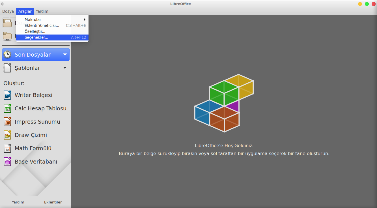Close the open Araçlar menu

25,11
